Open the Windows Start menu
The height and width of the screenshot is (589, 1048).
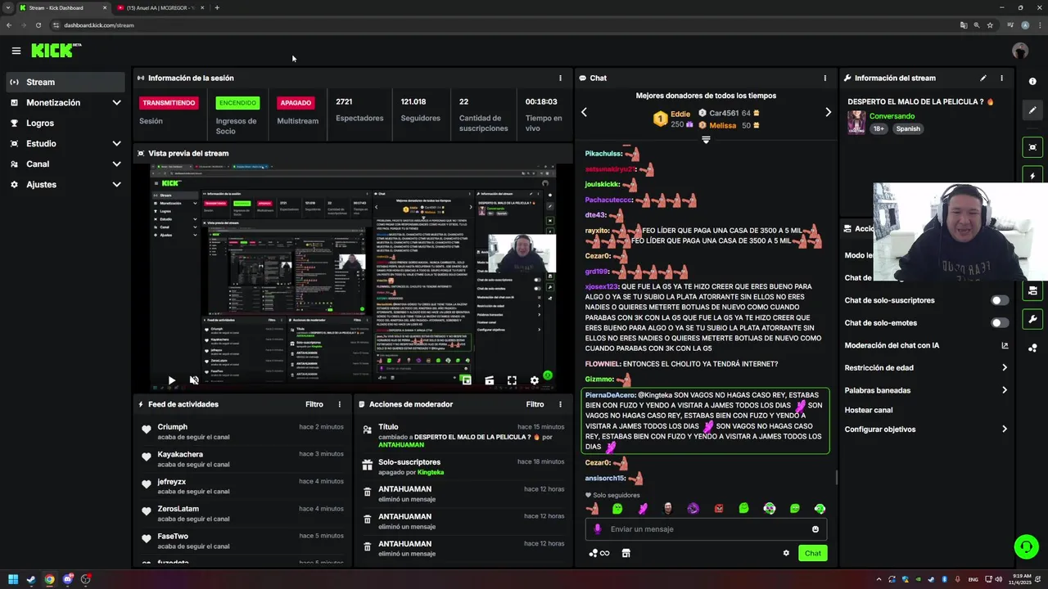click(13, 579)
